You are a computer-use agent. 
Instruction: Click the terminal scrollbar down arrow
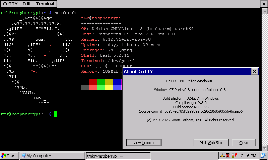click(265, 148)
